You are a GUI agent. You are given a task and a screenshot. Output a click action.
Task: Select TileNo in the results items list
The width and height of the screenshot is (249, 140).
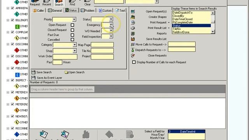click(191, 29)
